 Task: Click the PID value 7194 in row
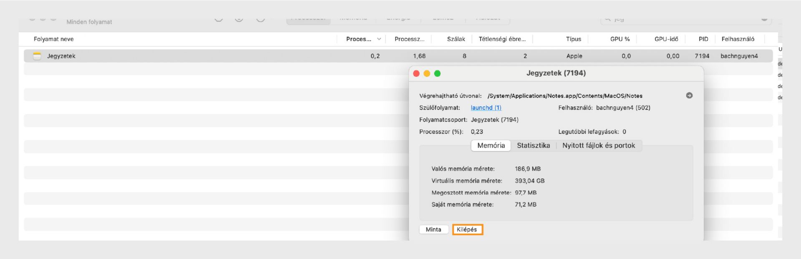click(702, 56)
